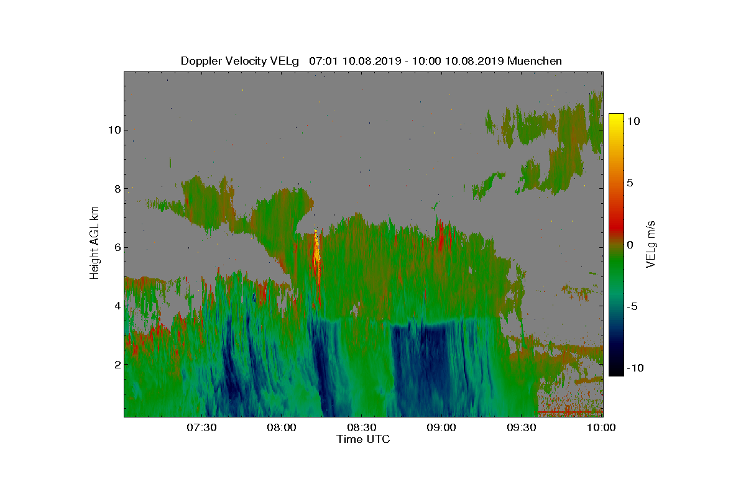This screenshot has height=497, width=746.
Task: Click the colorbar label '10' at top
Action: pos(633,121)
